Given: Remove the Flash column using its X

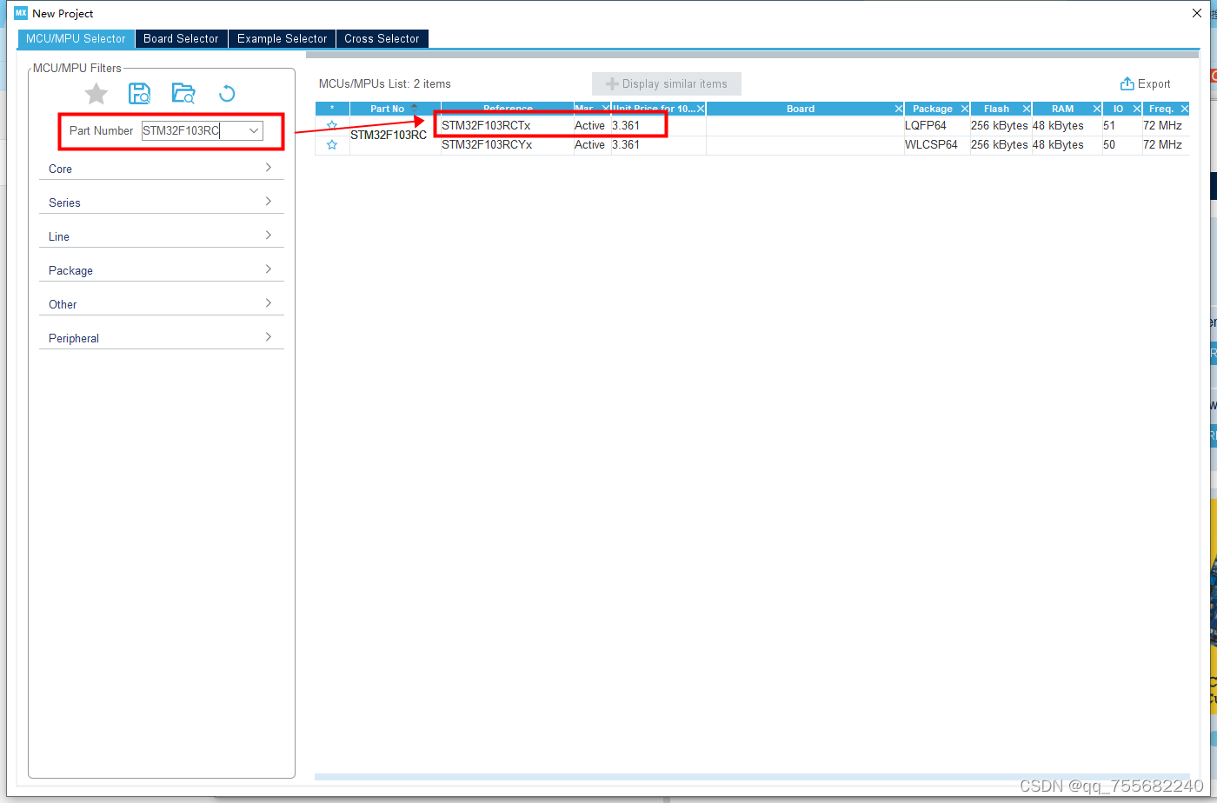Looking at the screenshot, I should 1026,109.
